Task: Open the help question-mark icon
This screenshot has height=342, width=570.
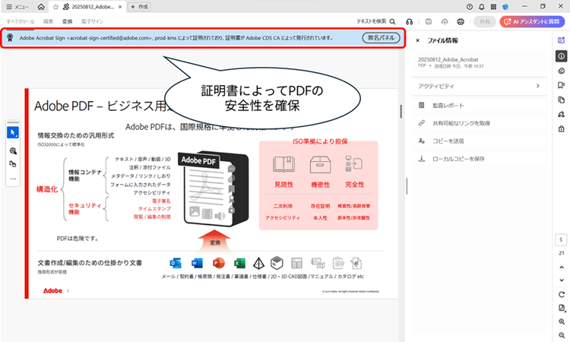Action: [470, 7]
